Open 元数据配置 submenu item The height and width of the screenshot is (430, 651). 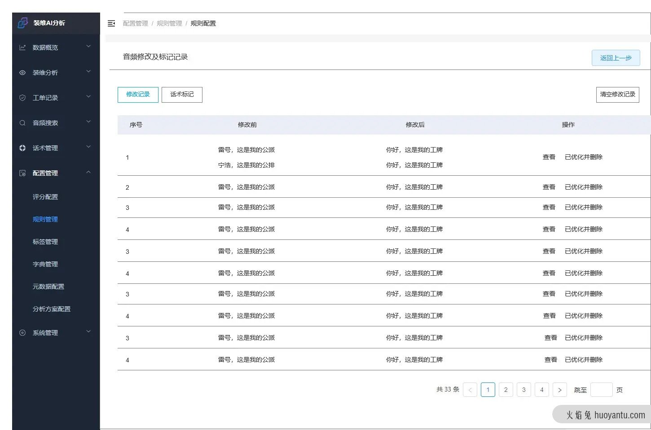point(48,287)
